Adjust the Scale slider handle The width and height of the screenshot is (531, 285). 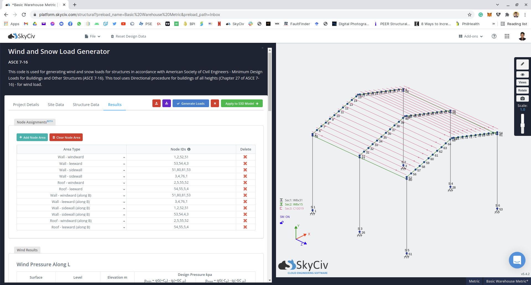[522, 125]
